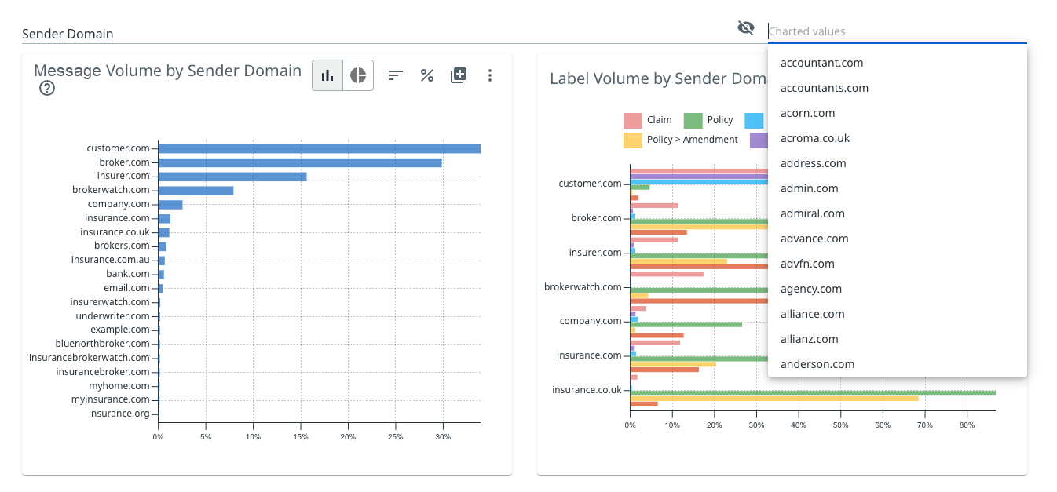Click the sort order icon
Viewport: 1057px width, 492px height.
click(396, 75)
